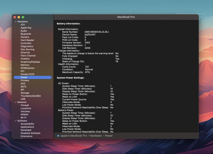Select SPI in the sidebar
The width and height of the screenshot is (213, 154).
[x=22, y=90]
